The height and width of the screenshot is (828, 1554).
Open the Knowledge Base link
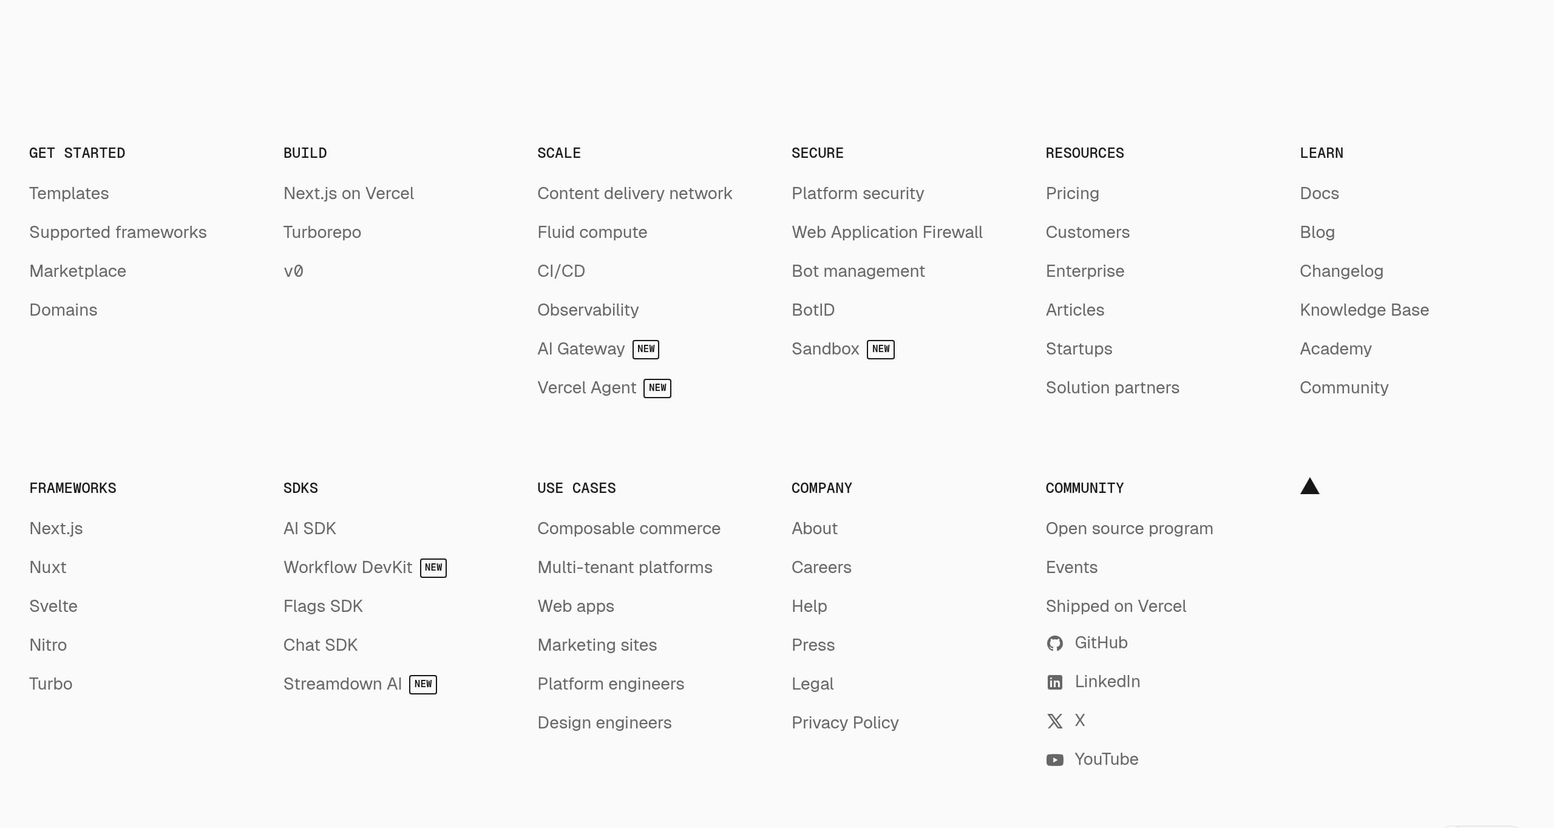point(1364,310)
